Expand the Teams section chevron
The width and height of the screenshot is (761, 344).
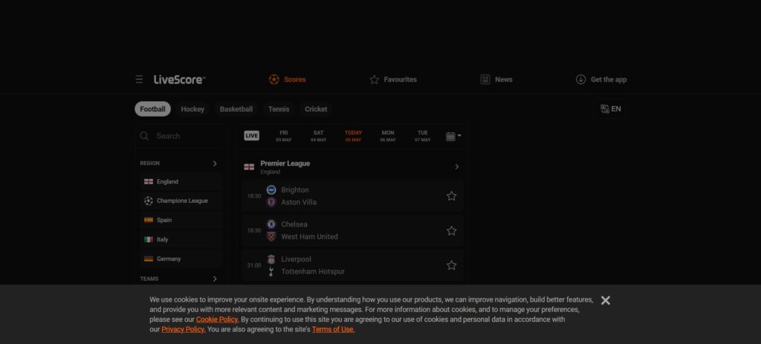tap(215, 279)
